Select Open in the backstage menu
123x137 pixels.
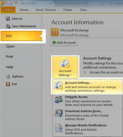click(x=10, y=46)
